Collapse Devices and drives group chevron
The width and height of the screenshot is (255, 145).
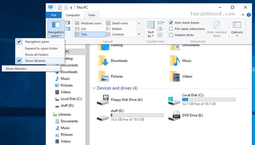94,88
